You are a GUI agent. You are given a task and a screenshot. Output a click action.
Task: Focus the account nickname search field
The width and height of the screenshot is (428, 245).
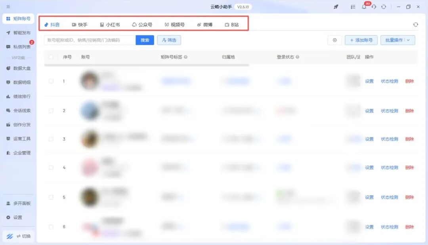click(90, 40)
